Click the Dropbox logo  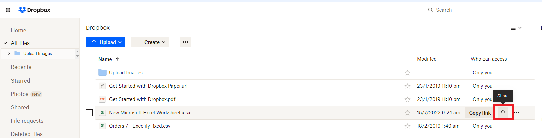[35, 10]
